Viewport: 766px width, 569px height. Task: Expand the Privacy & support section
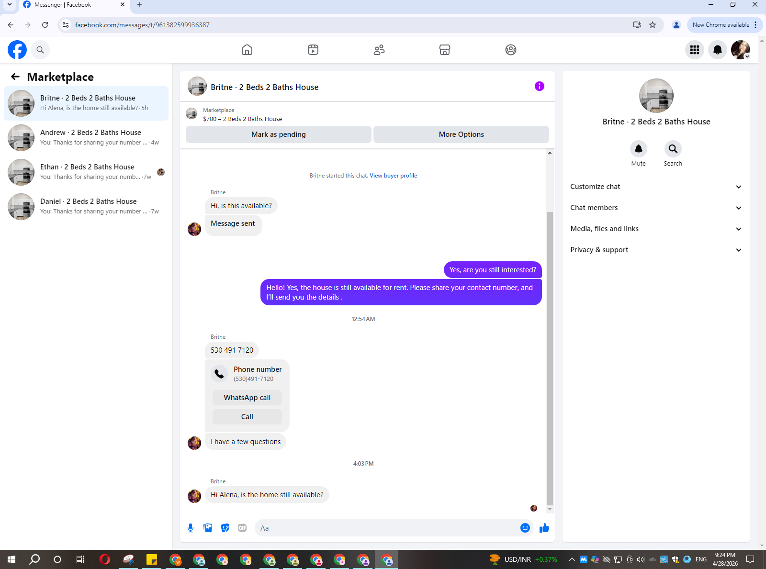click(x=656, y=250)
